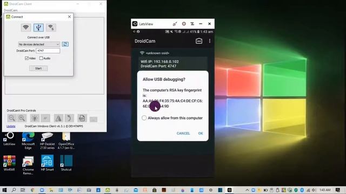The image size is (346, 194).
Task: Click the taskbar clock showing 1:43 AM
Action: 325,190
